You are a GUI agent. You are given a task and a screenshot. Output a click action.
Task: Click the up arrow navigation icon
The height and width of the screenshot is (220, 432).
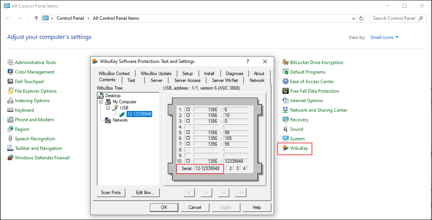click(36, 18)
